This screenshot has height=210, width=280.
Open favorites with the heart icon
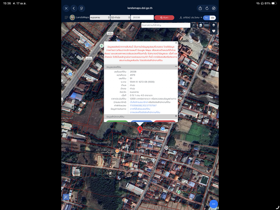tap(213, 31)
